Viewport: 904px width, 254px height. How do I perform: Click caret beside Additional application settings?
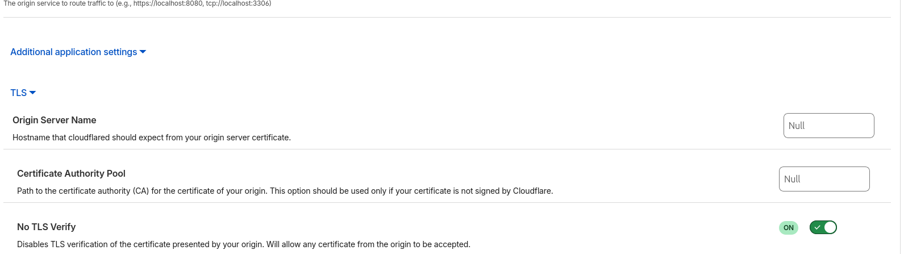pyautogui.click(x=143, y=52)
